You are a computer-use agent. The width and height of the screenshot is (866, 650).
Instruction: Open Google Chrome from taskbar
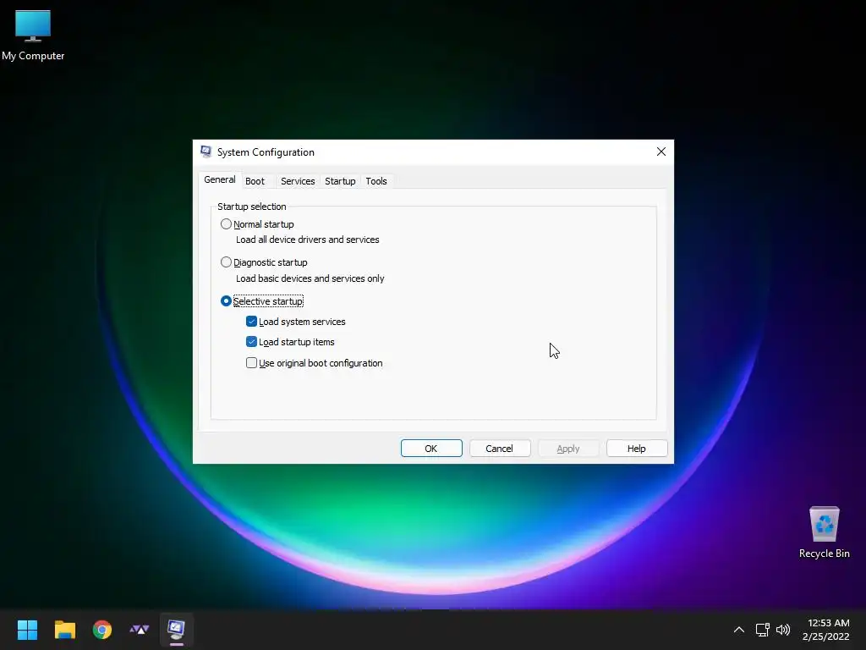(x=102, y=630)
